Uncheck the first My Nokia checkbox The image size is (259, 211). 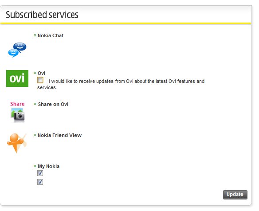coord(40,173)
